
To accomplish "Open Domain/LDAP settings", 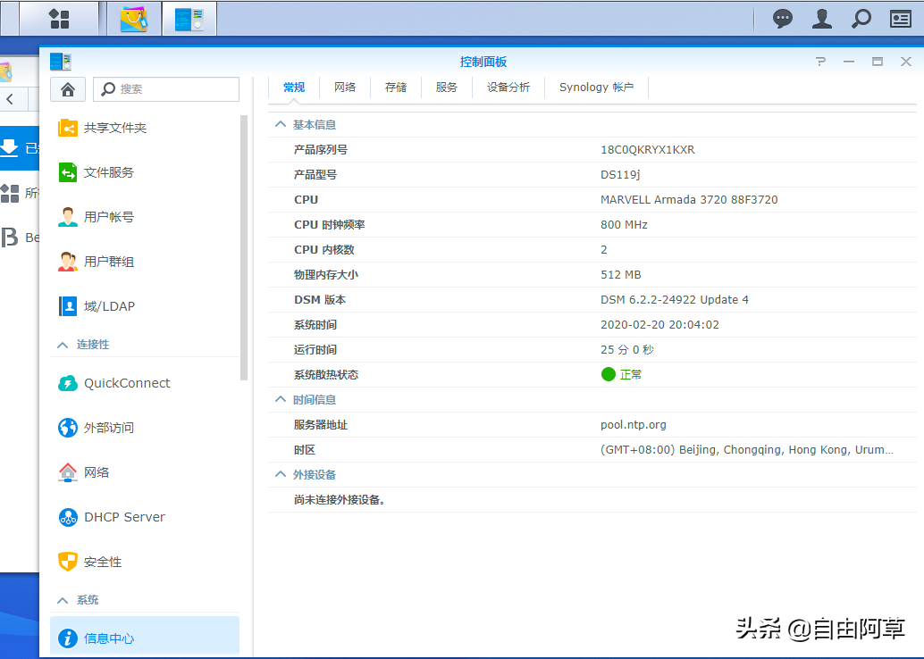I will 97,306.
